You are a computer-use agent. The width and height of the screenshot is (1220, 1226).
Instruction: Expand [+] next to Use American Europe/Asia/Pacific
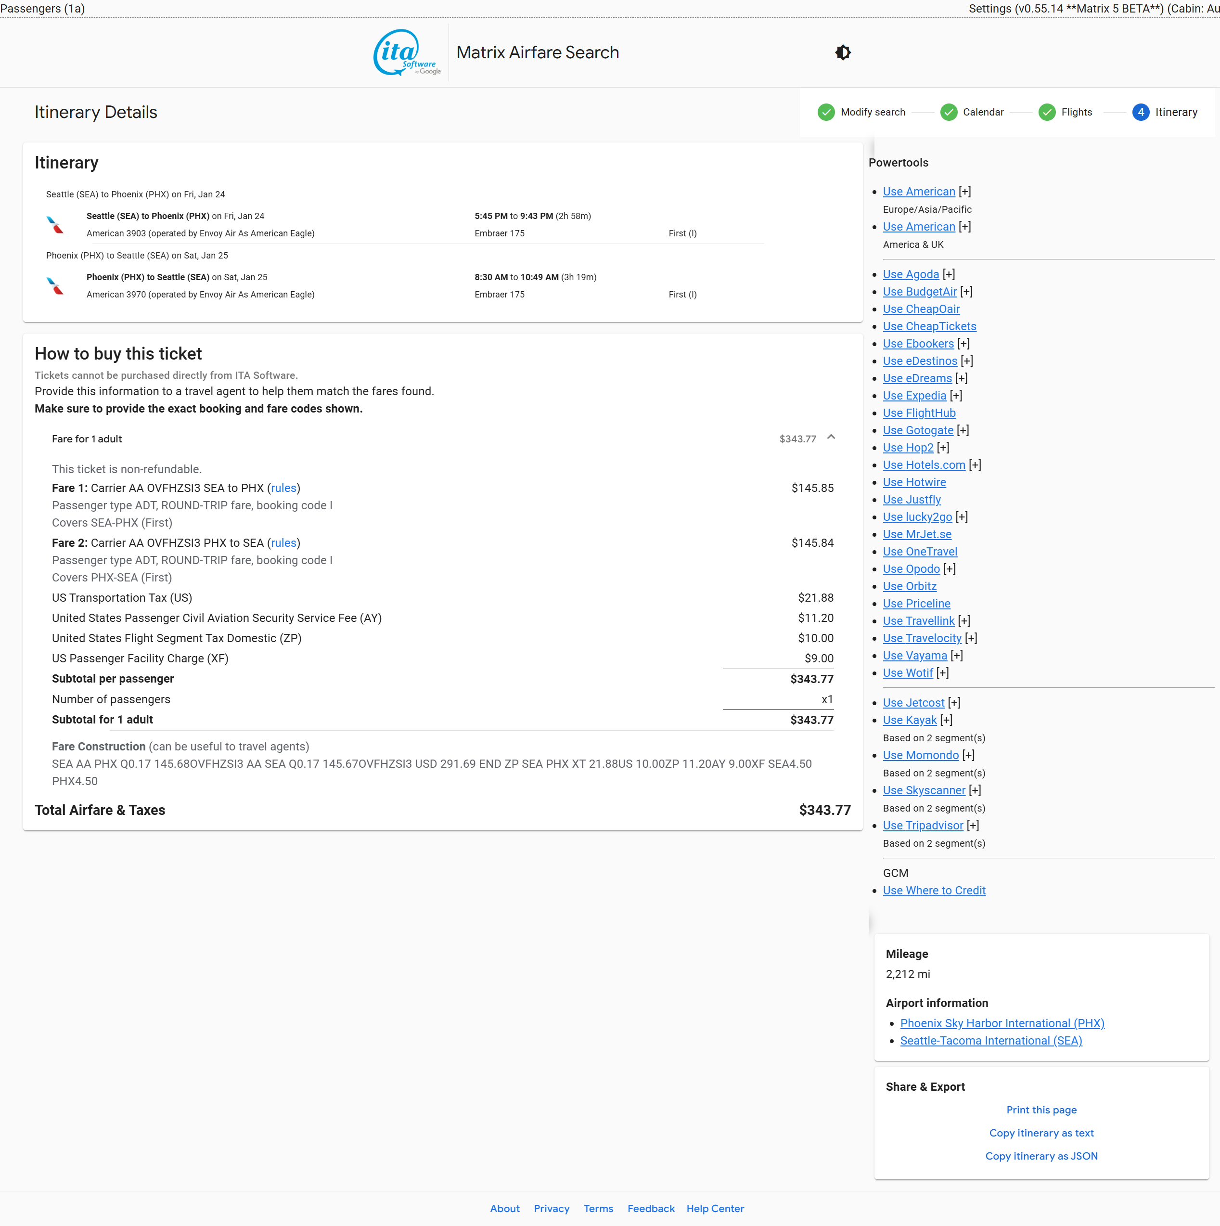coord(964,192)
